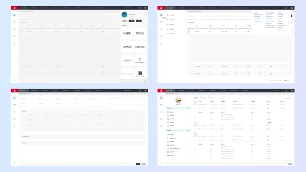Close the active header tab in the top-right screen

[174, 8]
